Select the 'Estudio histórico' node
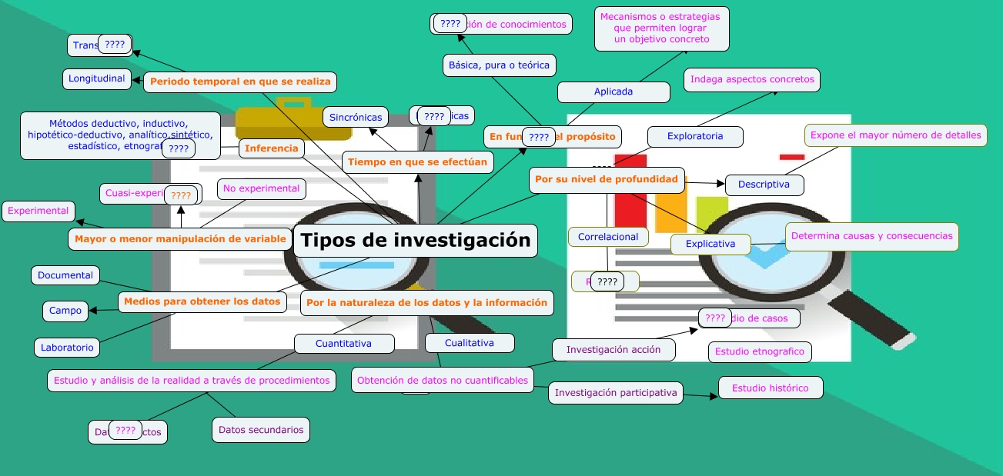This screenshot has height=476, width=1003. pos(770,388)
